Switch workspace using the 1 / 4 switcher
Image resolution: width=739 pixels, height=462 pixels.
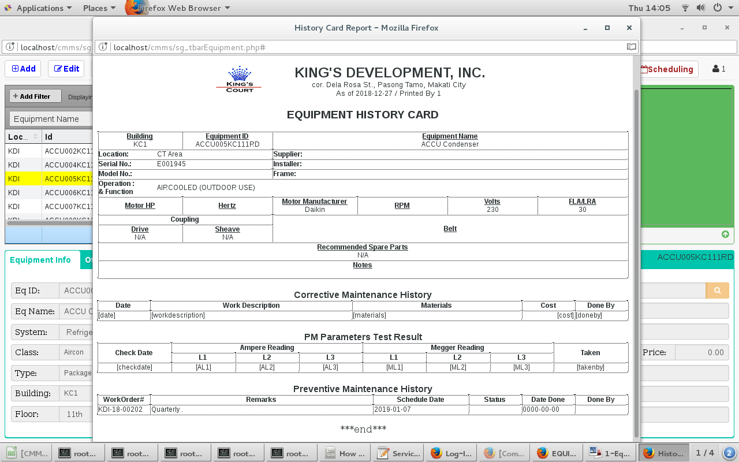click(x=704, y=453)
